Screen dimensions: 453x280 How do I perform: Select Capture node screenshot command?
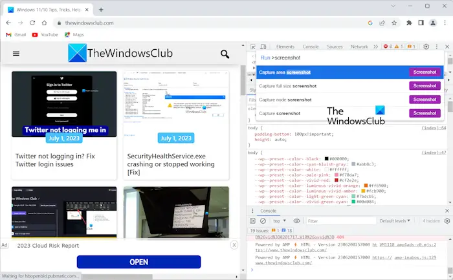(x=349, y=100)
